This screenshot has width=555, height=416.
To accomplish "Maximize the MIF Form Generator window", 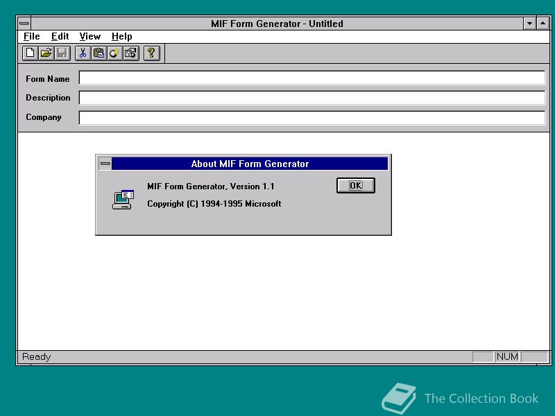I will (543, 24).
